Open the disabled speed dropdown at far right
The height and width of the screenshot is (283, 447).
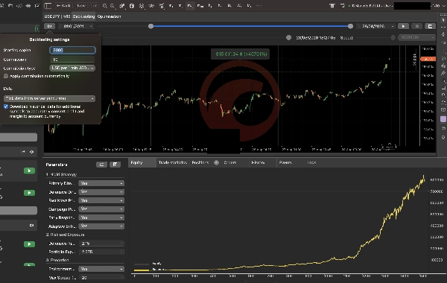pos(416,38)
